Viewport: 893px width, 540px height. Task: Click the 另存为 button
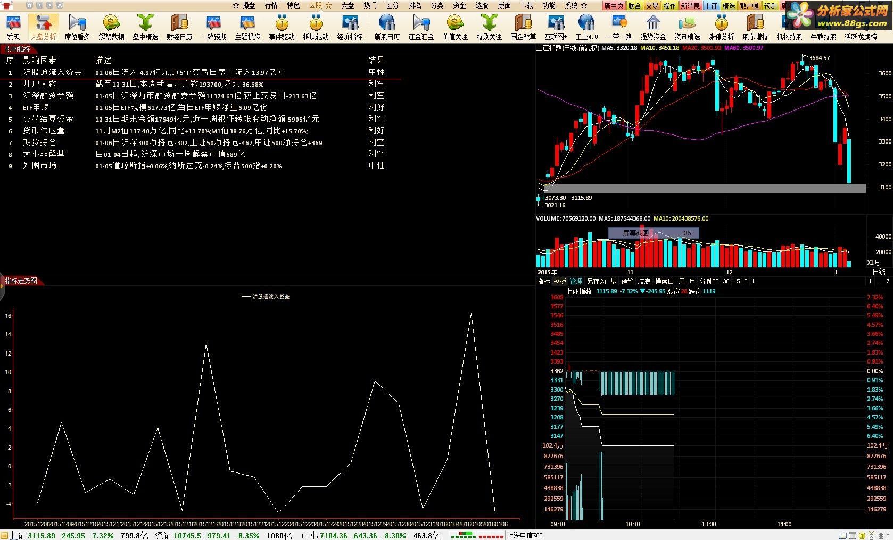(597, 281)
